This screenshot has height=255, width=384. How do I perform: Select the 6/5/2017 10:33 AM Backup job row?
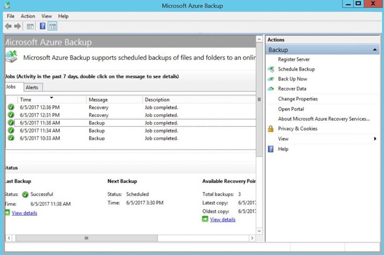(x=131, y=138)
